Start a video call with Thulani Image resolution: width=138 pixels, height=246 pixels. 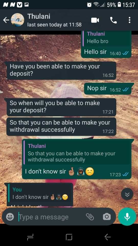95,20
